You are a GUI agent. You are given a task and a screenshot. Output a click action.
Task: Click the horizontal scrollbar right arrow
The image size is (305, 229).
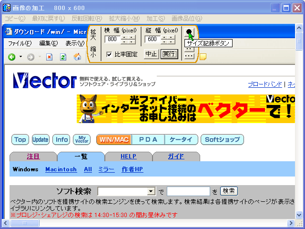tap(291, 223)
